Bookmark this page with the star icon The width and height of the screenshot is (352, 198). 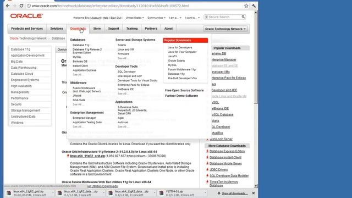(246, 6)
